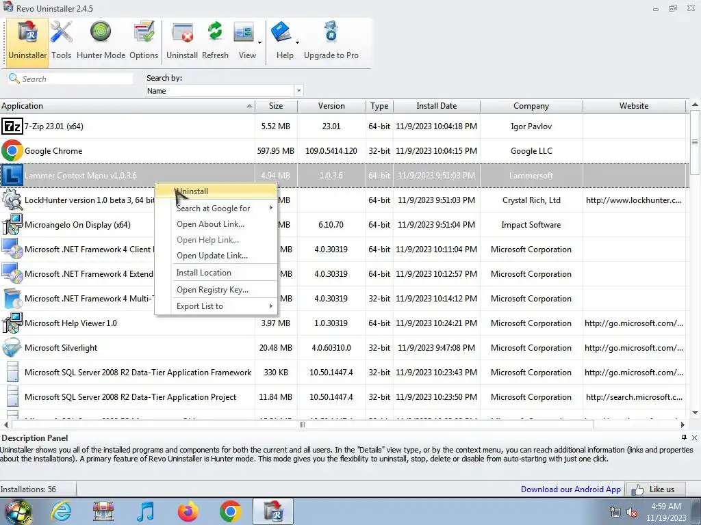Refresh the installed programs list

coord(215,41)
